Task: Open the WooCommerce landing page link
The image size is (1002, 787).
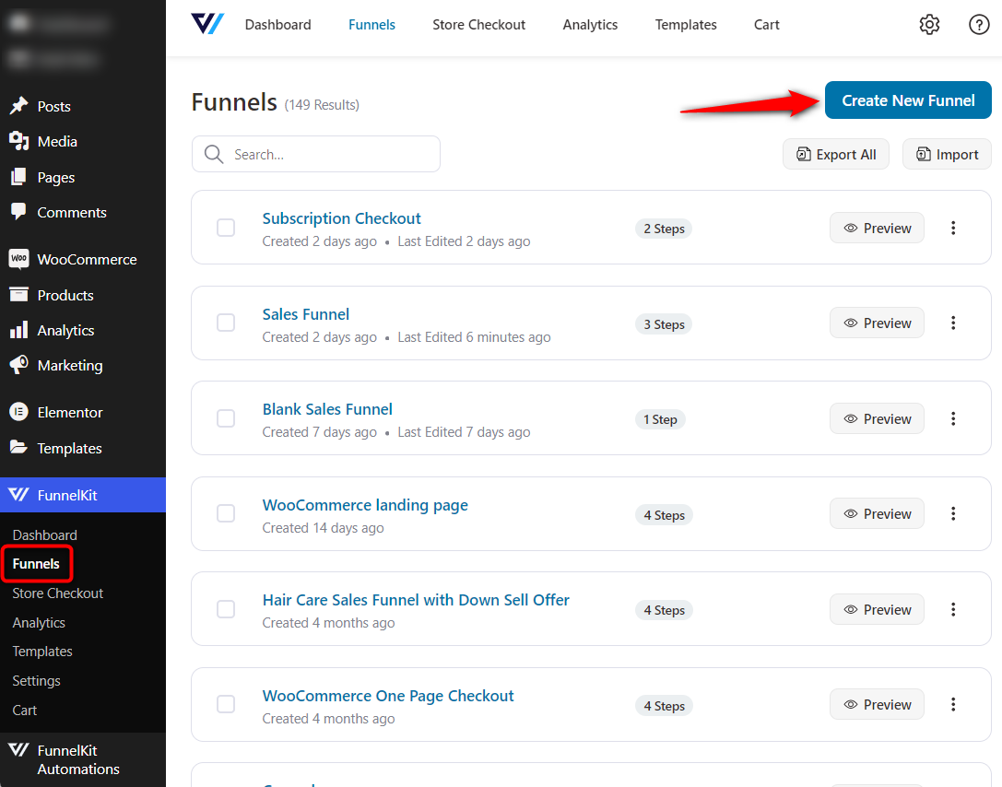Action: pos(365,505)
